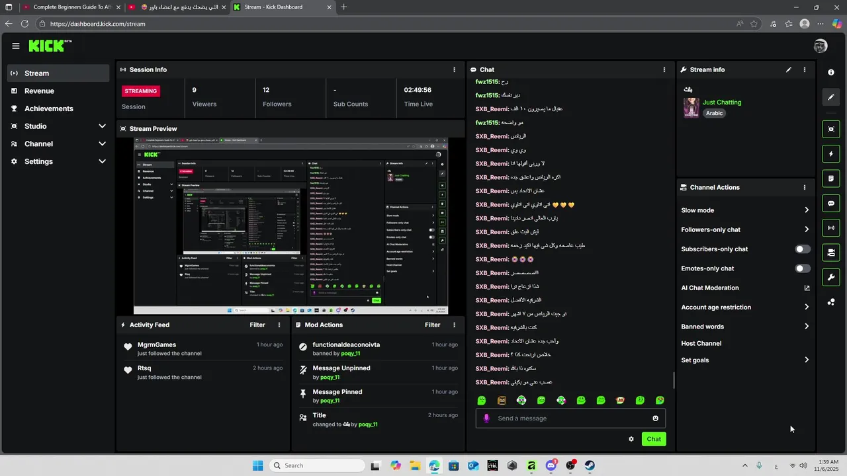This screenshot has width=847, height=476.
Task: Click the Kick logo
Action: (50, 46)
